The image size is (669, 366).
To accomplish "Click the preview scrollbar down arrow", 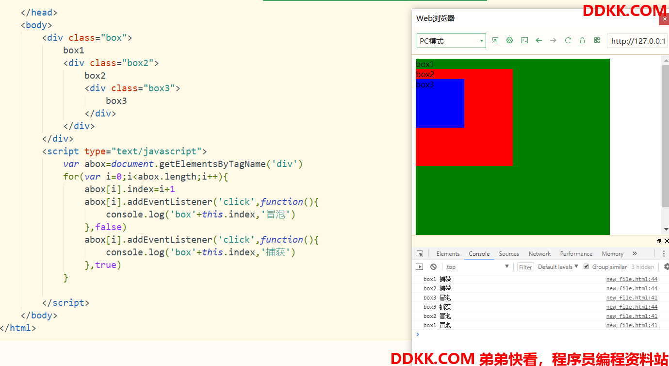I will [x=665, y=229].
